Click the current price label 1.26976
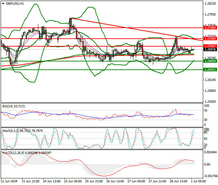The height and width of the screenshot is (185, 218). point(210,49)
